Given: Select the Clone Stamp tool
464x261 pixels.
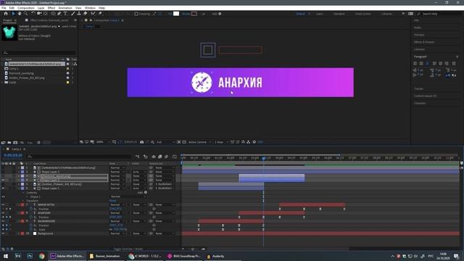Looking at the screenshot, I should click(x=79, y=14).
